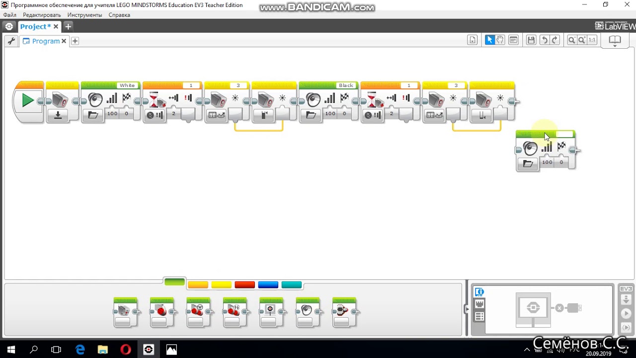The width and height of the screenshot is (636, 358).
Task: Open Brick Information tab in hardware page
Action: coord(479,292)
